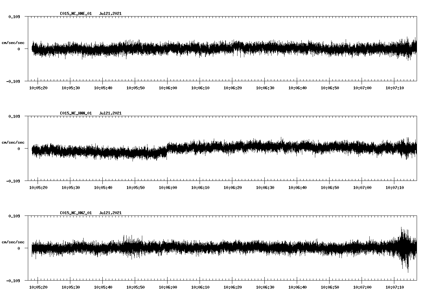
Task: Click the 10:05:40 time label under HNE plot
Action: [x=103, y=88]
